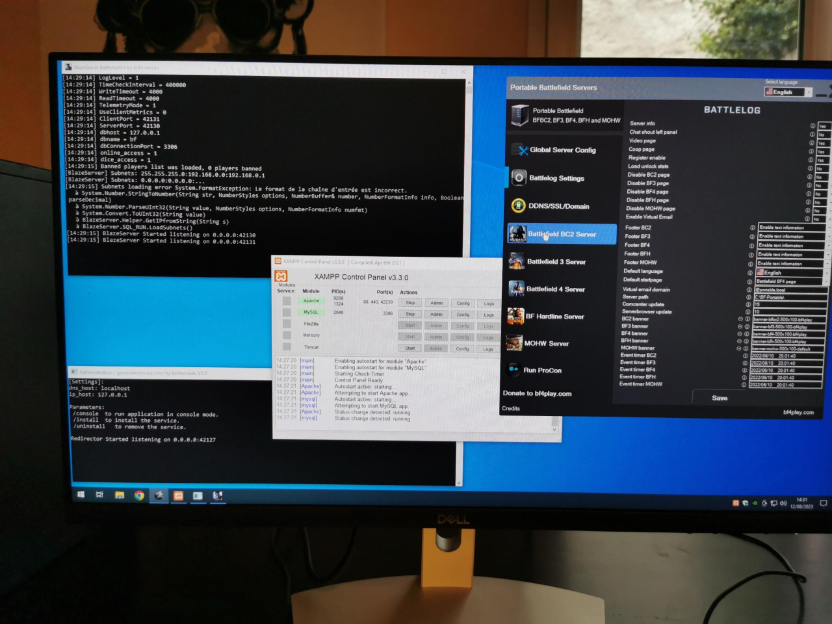Edit the Comcenter update field
The width and height of the screenshot is (832, 624).
click(790, 304)
